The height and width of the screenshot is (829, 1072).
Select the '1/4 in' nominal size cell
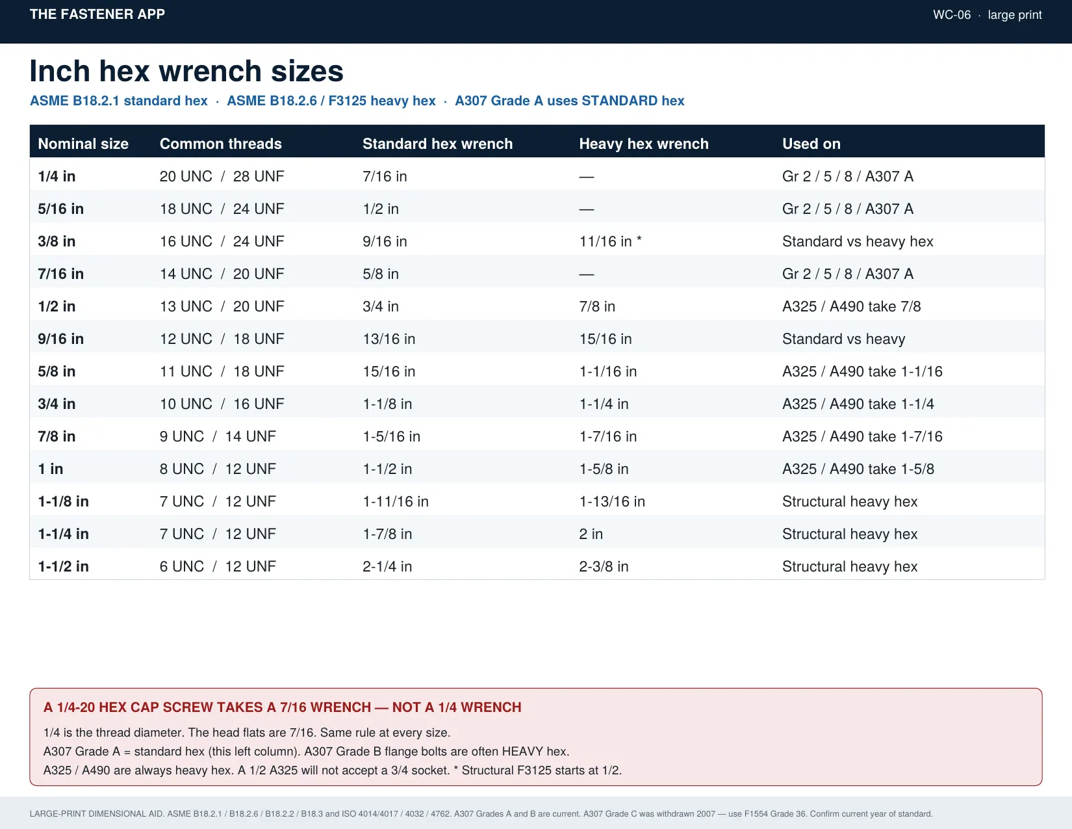tap(57, 176)
